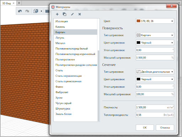Select Полипропилен рандом сополимер material
182x137 pixels.
[x=75, y=65]
